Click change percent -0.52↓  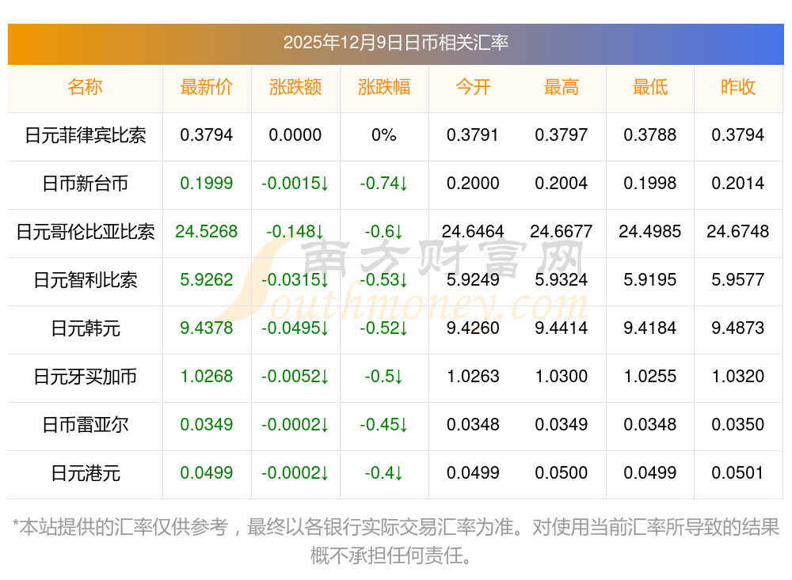pos(384,328)
